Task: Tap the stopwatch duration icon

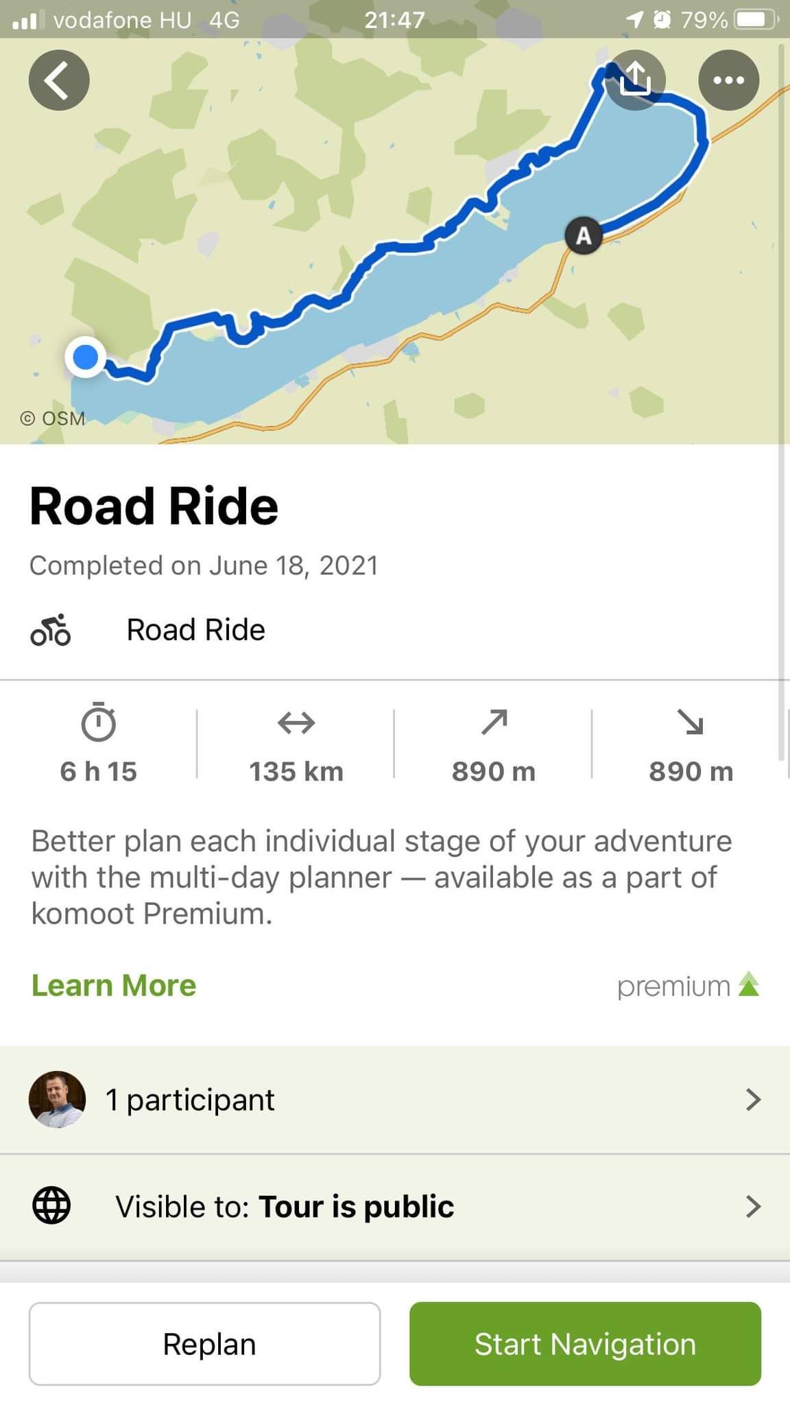Action: tap(99, 722)
